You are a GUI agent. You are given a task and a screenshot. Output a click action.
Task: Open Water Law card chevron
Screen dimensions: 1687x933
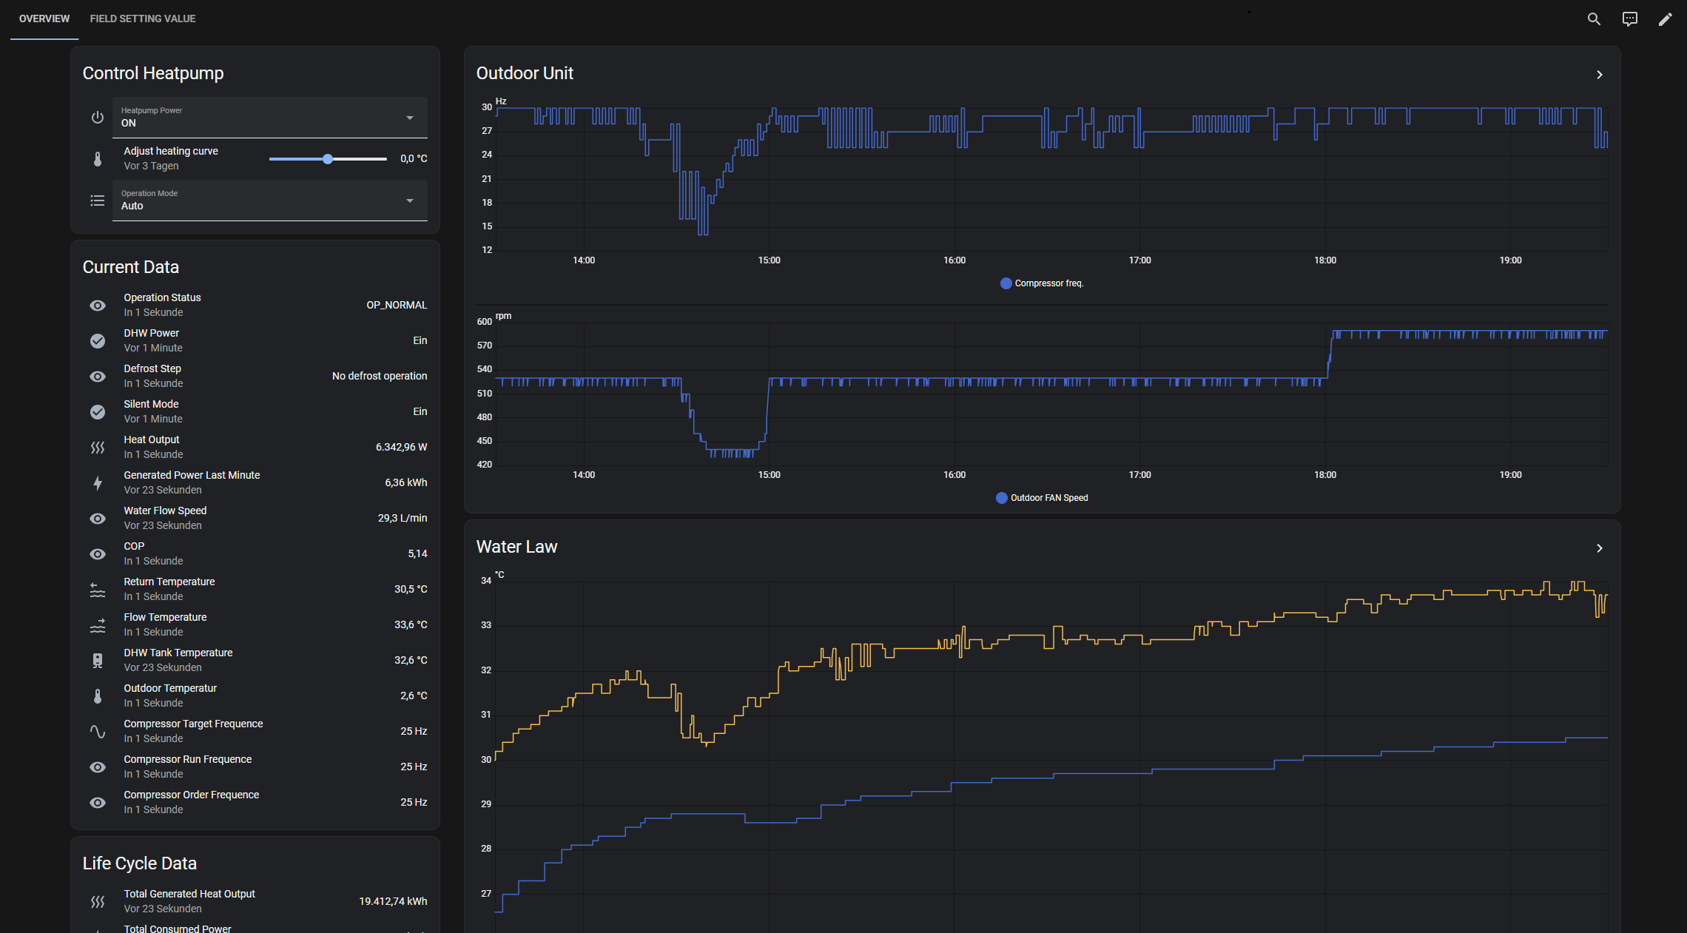tap(1599, 548)
